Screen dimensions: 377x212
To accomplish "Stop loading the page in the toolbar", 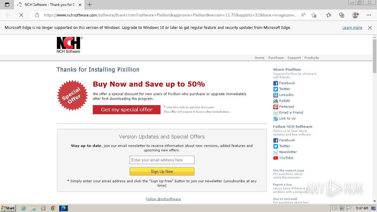I will pyautogui.click(x=21, y=15).
